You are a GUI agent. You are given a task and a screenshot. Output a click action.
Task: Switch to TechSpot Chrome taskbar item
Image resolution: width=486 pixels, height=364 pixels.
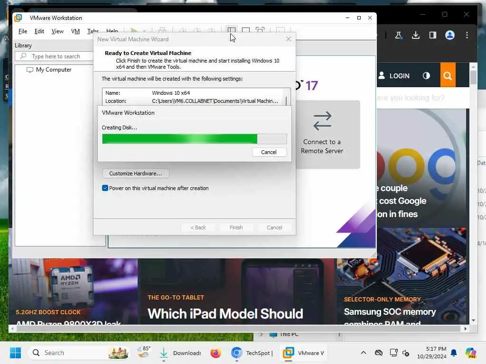tap(252, 353)
